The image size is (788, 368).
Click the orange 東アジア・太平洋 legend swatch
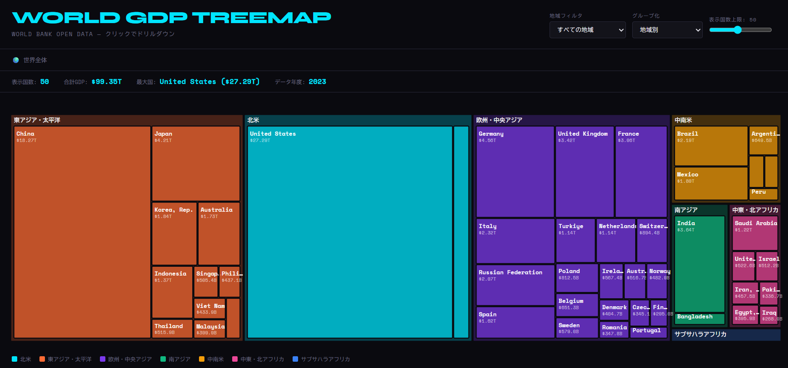click(42, 359)
